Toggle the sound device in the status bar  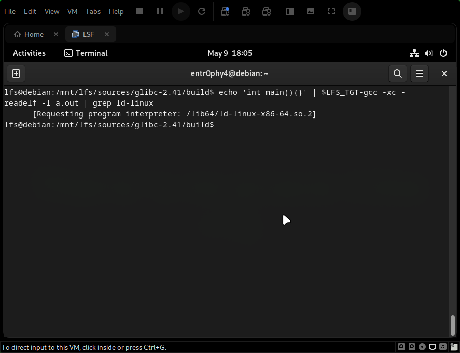coord(442,347)
